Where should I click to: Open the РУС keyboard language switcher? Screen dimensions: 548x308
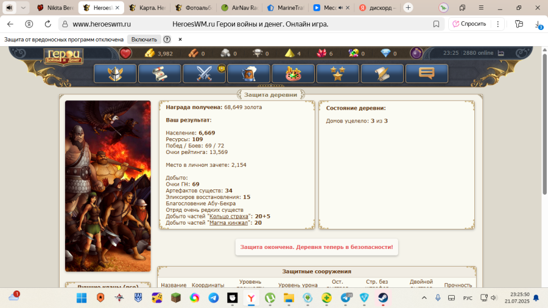[x=468, y=298]
